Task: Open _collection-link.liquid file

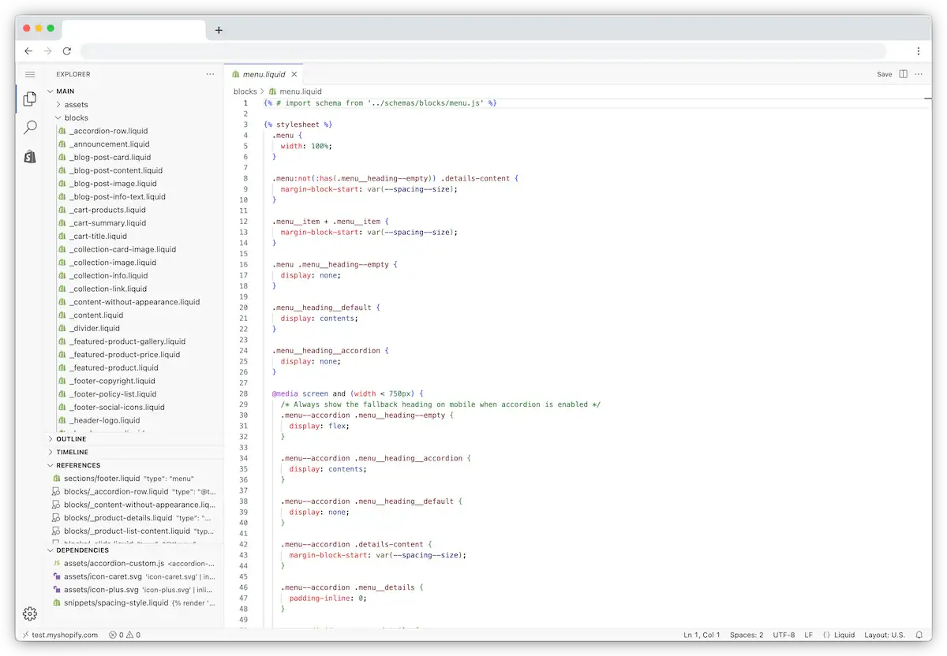Action: pyautogui.click(x=107, y=289)
